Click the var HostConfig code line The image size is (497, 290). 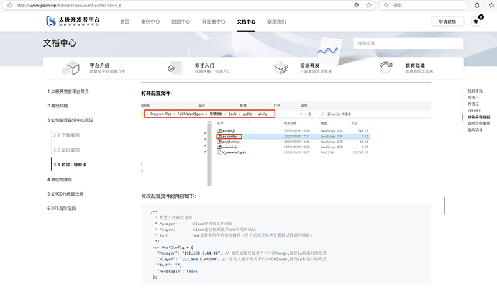(x=173, y=247)
